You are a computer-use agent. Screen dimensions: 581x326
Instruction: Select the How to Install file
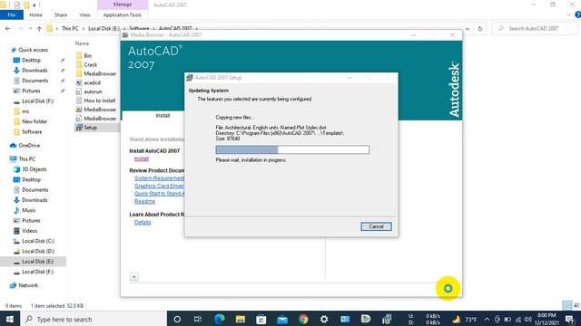tap(99, 101)
